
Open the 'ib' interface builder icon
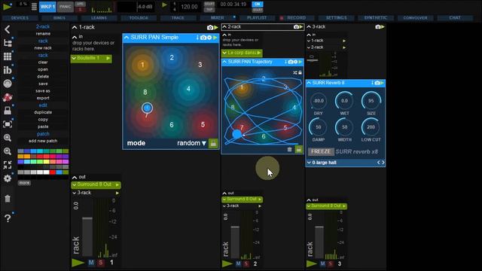[x=8, y=70]
